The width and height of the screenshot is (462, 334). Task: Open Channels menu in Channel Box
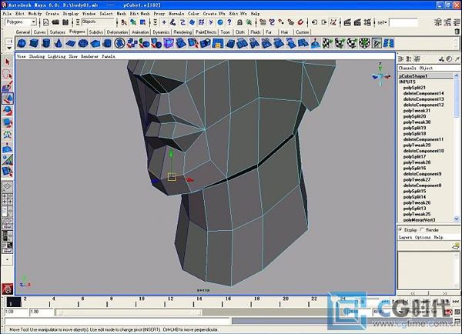pyautogui.click(x=407, y=68)
